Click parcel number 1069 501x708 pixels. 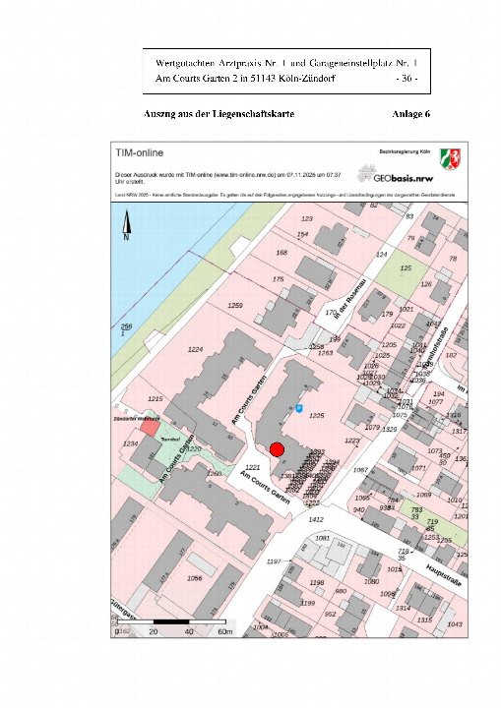423,495
